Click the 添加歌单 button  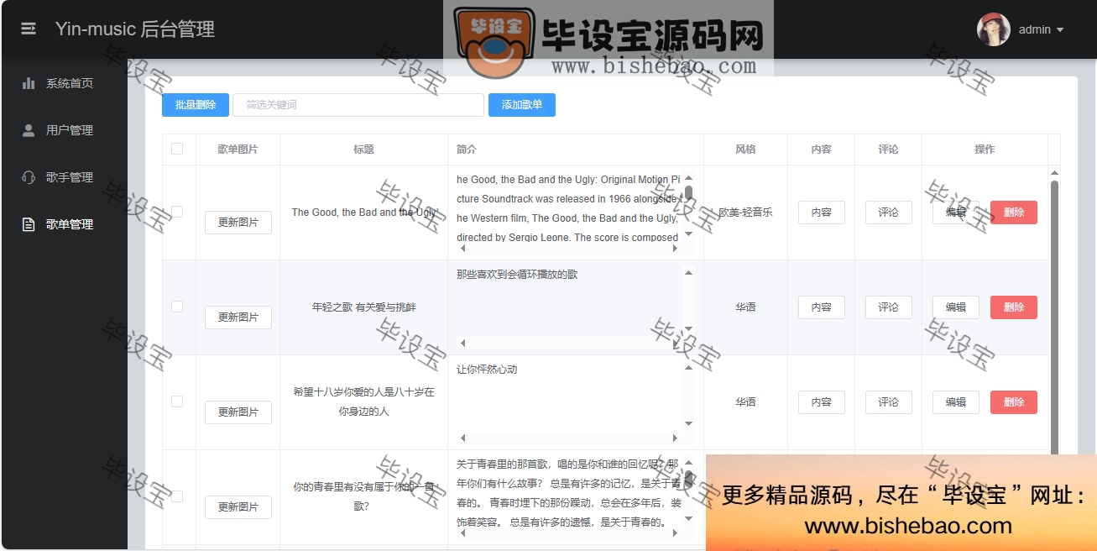click(x=522, y=105)
